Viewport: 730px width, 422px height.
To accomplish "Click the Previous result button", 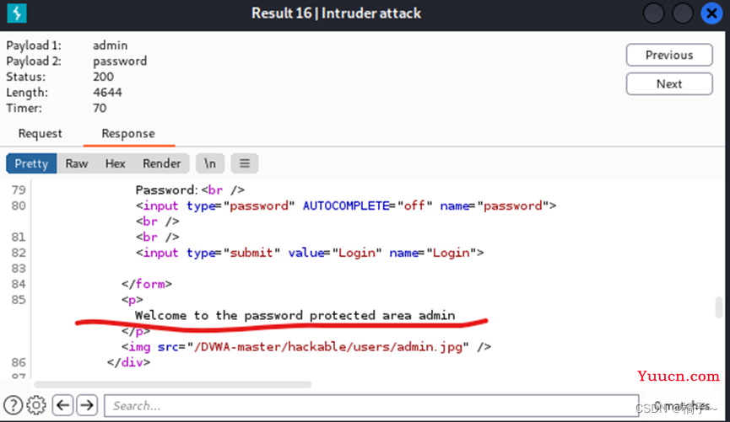I will pos(669,56).
